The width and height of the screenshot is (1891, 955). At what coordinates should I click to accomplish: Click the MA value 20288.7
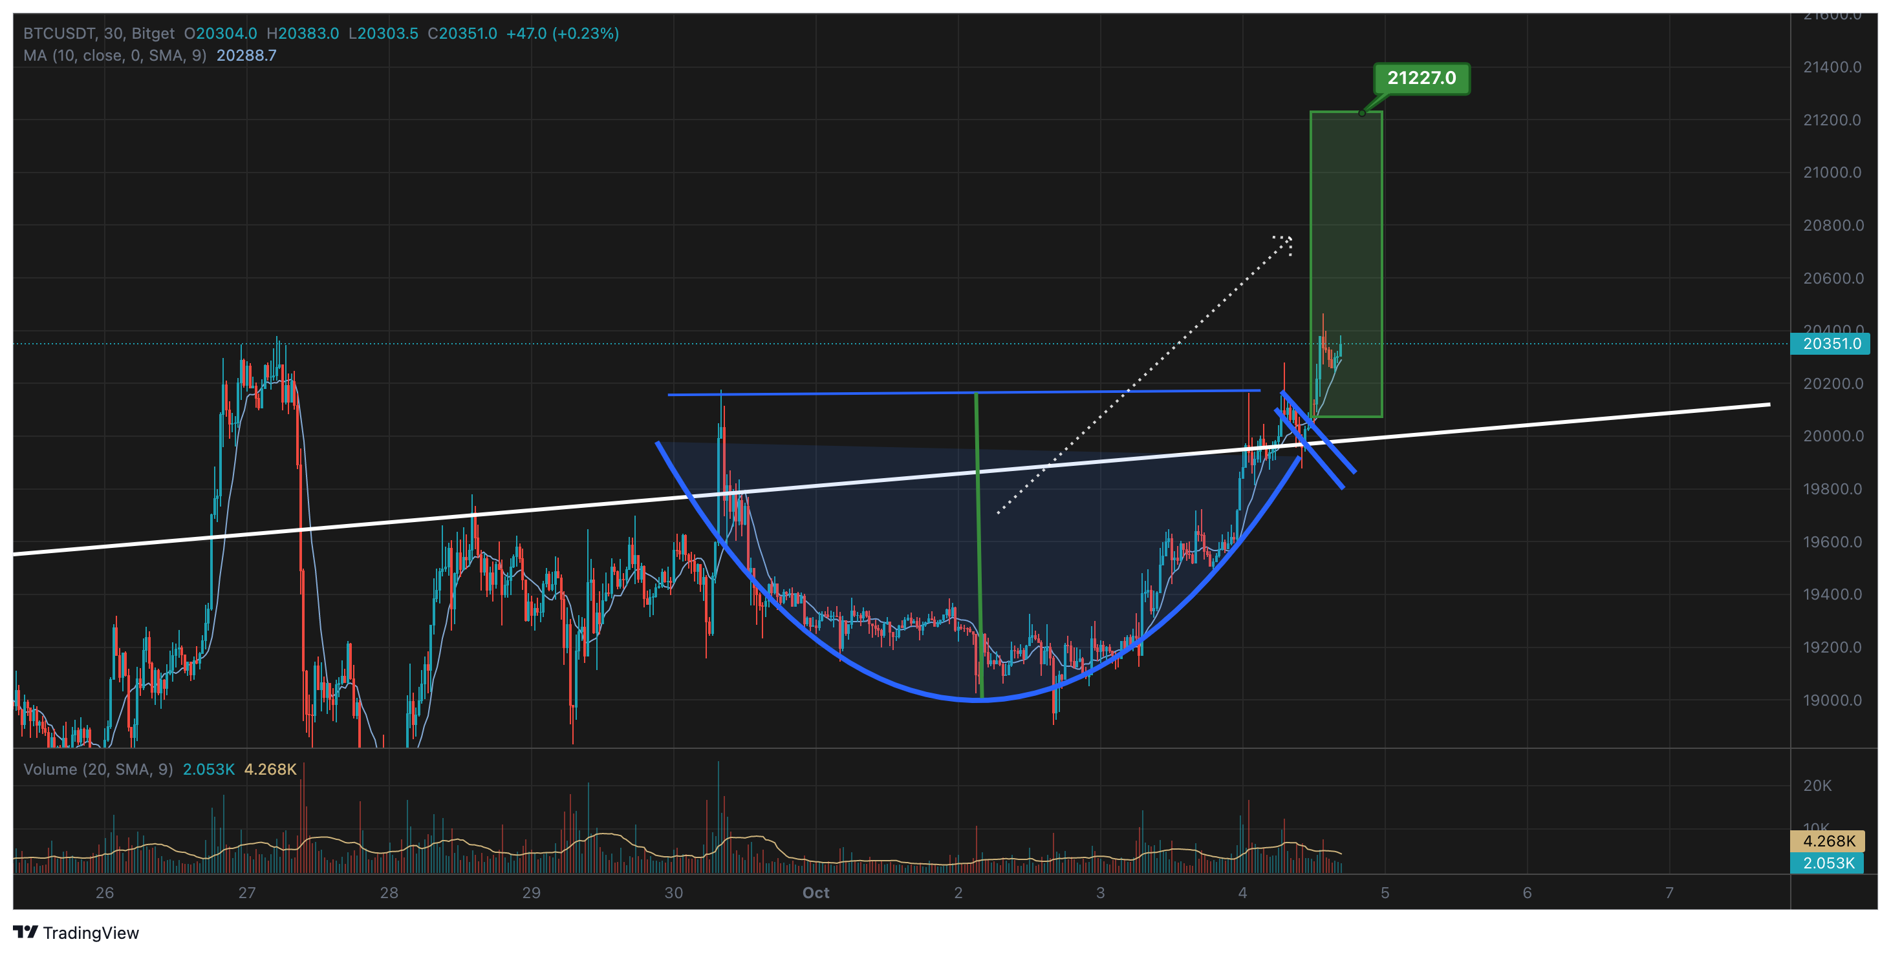[x=246, y=56]
